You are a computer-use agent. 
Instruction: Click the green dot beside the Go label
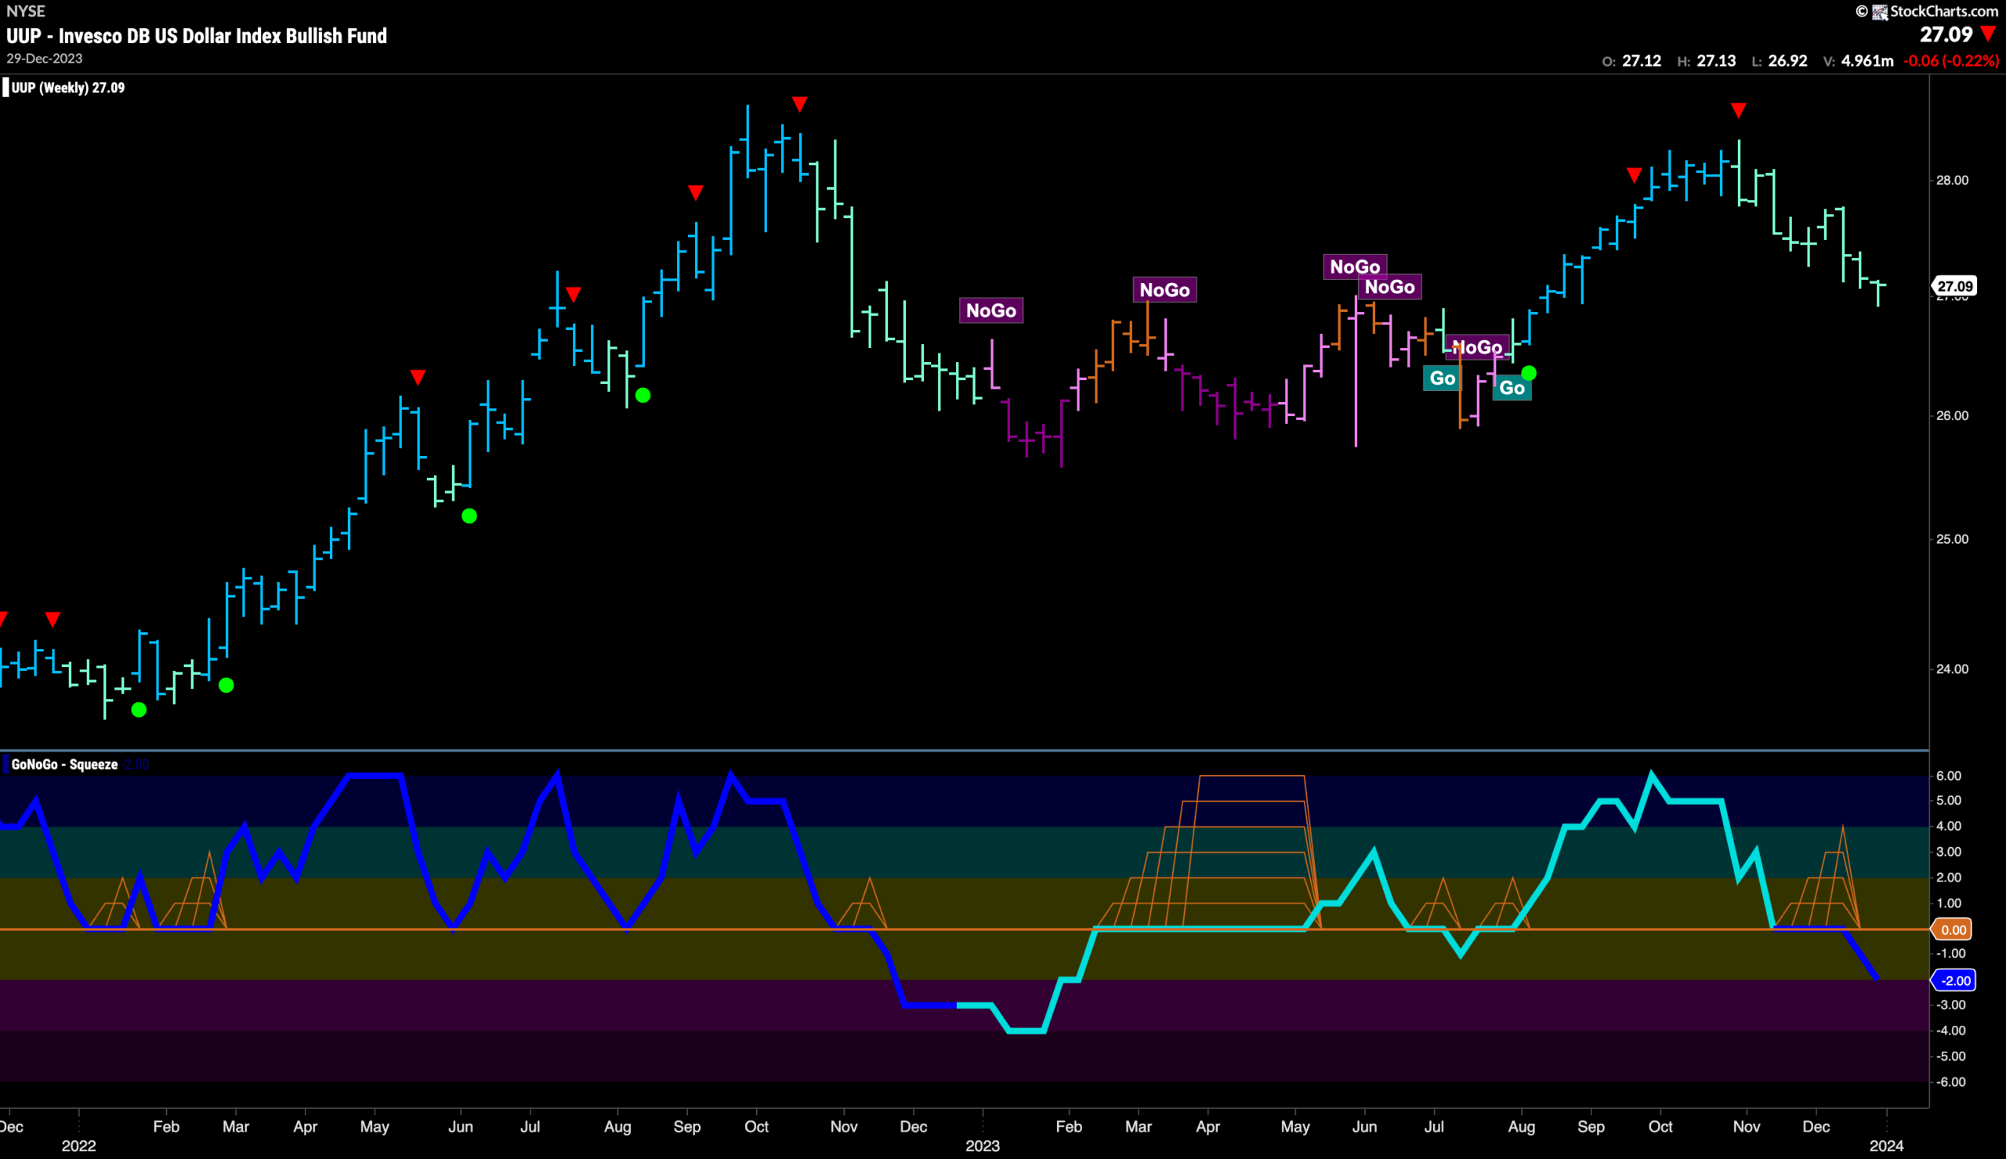click(1529, 372)
